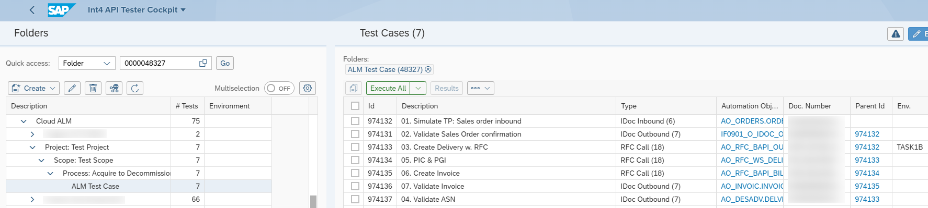Open the Quick access Folder dropdown
928x208 pixels.
[x=87, y=63]
